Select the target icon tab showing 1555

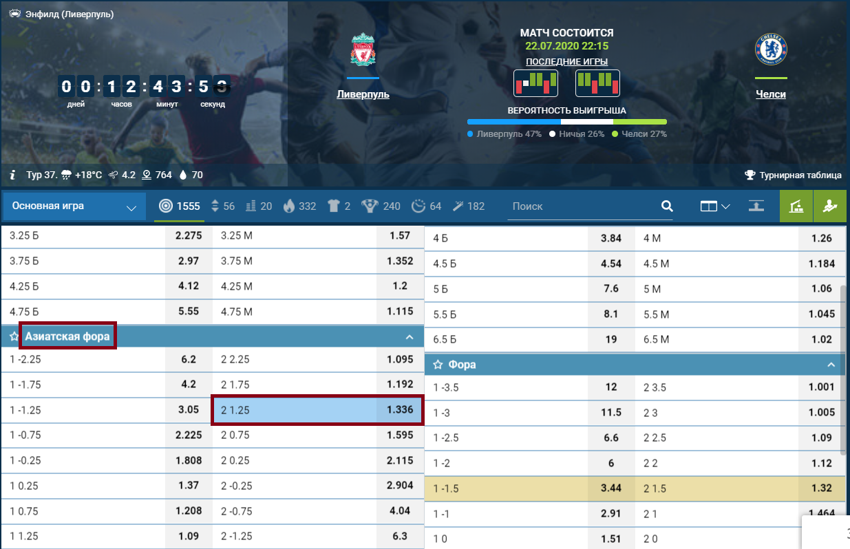click(x=179, y=206)
